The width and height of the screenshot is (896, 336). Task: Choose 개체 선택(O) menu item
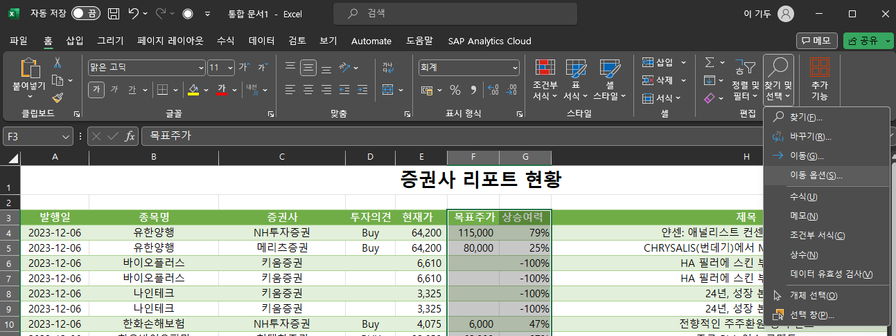click(x=826, y=295)
